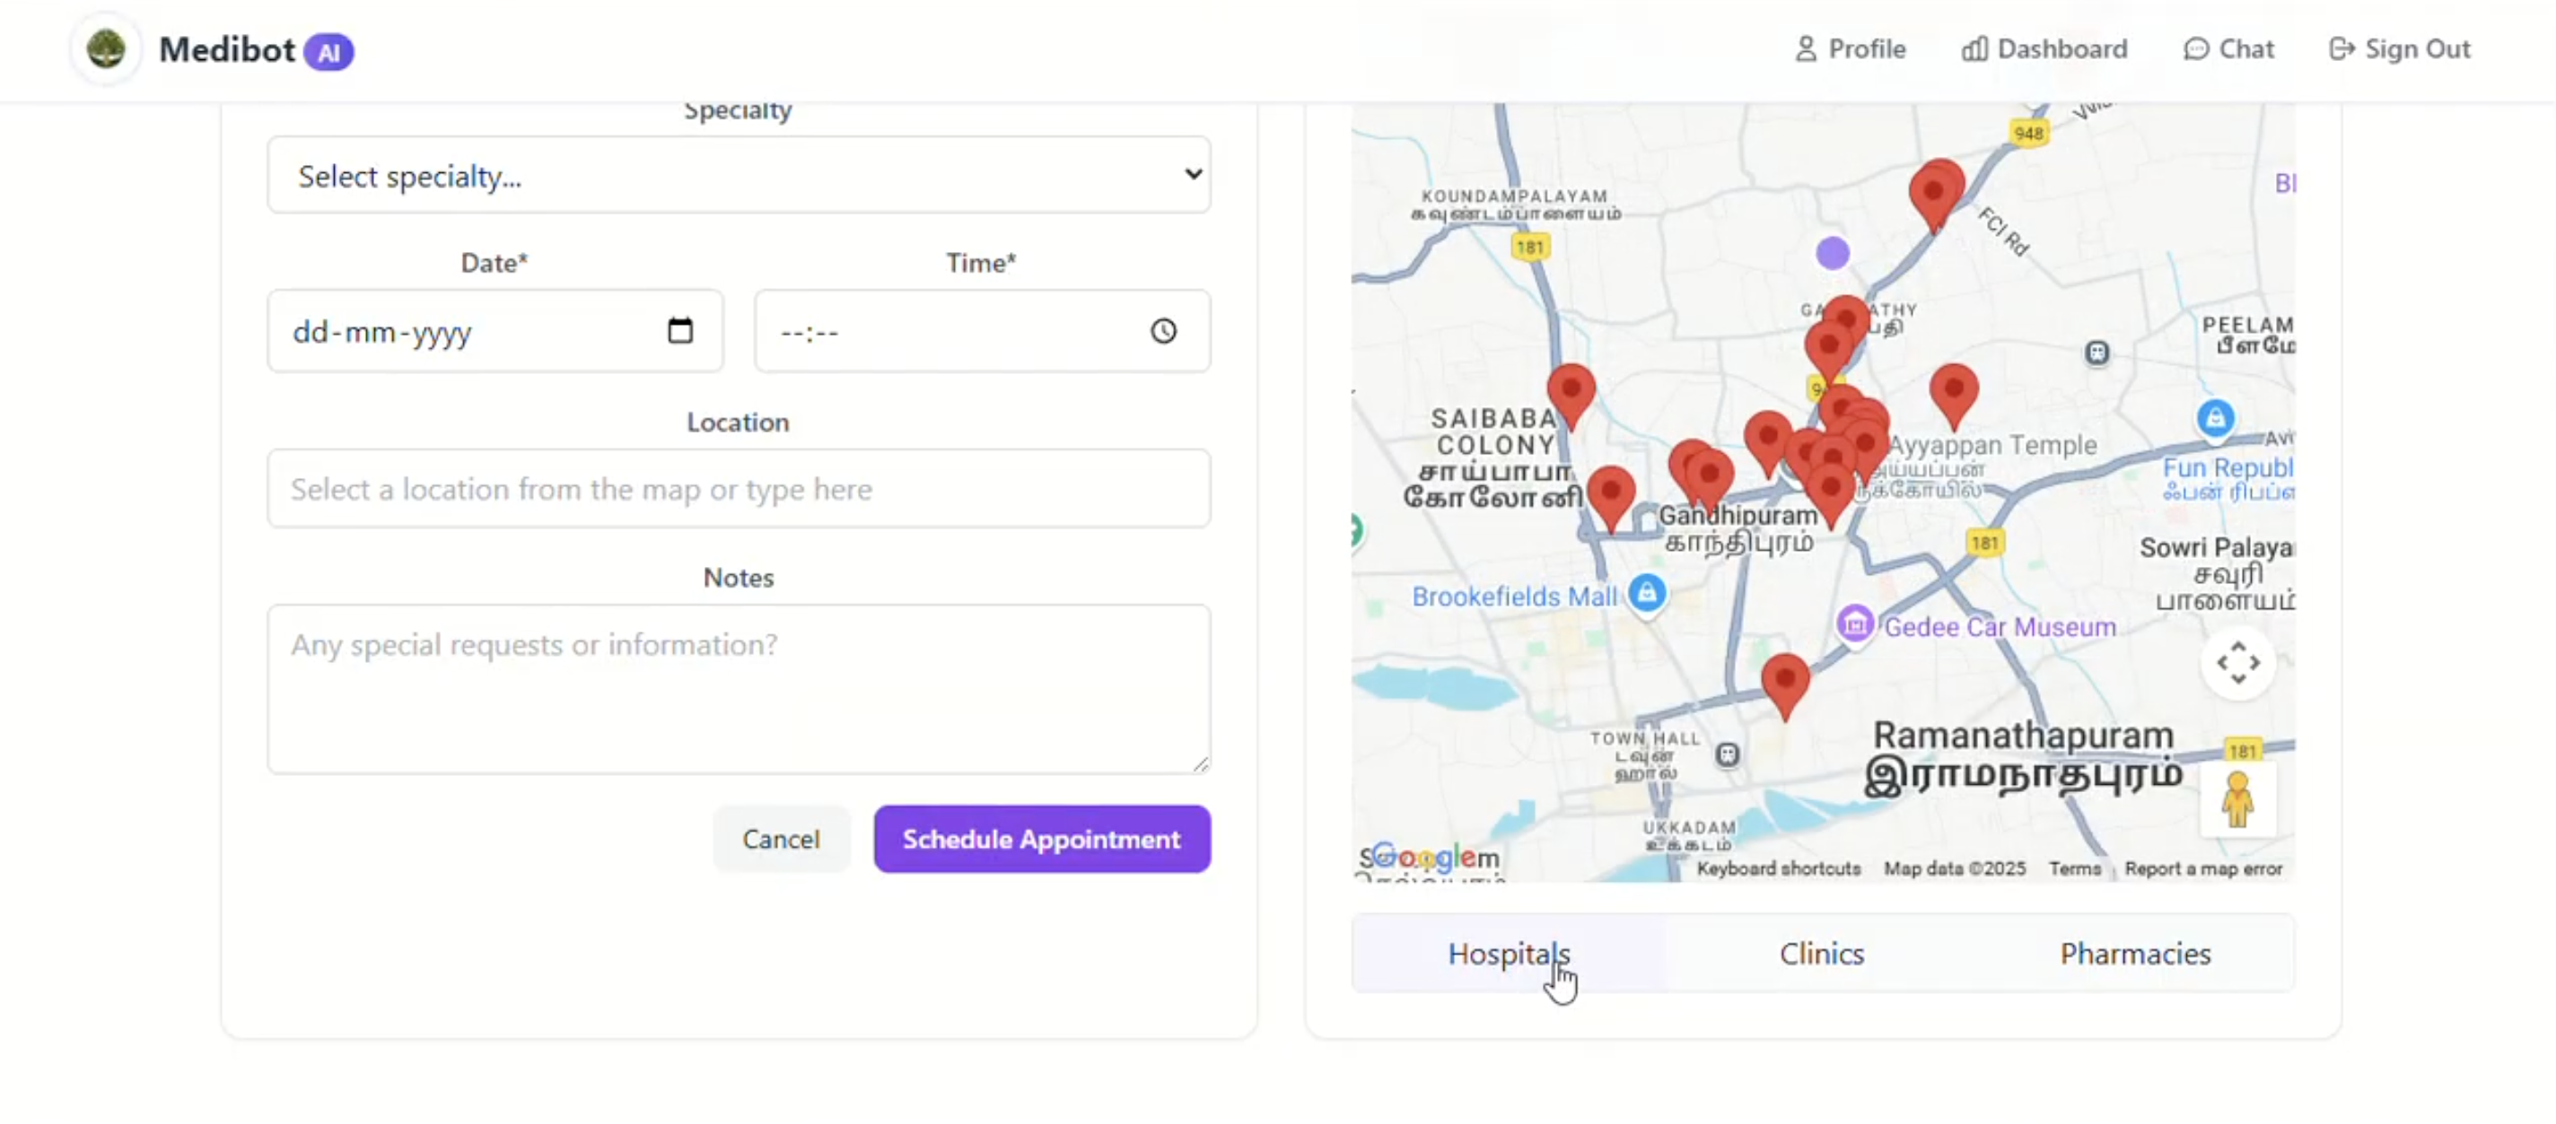This screenshot has height=1124, width=2556.
Task: Click the Koundampalayam map label
Action: coord(1514,205)
